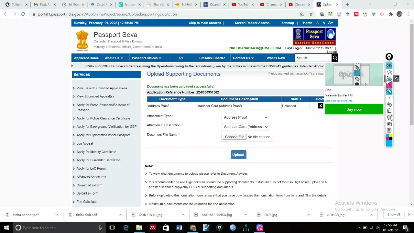
Task: Open the Fee Calculator link
Action: click(87, 202)
